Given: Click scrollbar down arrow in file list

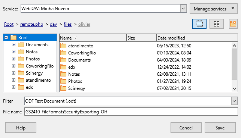Looking at the screenshot, I should 234,89.
